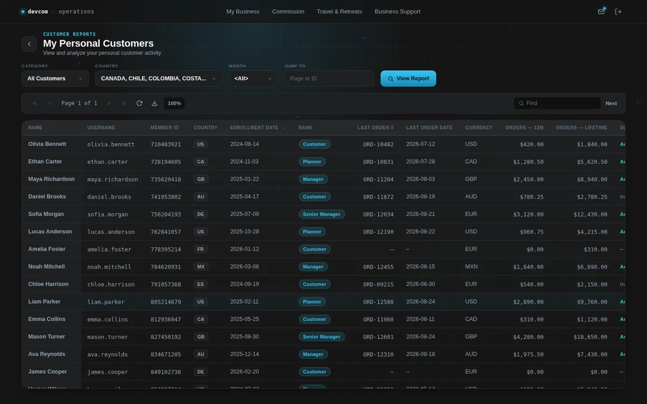647x404 pixels.
Task: Click 12M orders amount $3,120.00
Action: (528, 214)
